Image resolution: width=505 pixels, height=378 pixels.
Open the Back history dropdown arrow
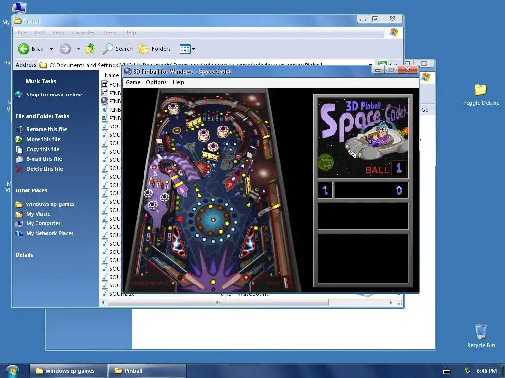[51, 49]
